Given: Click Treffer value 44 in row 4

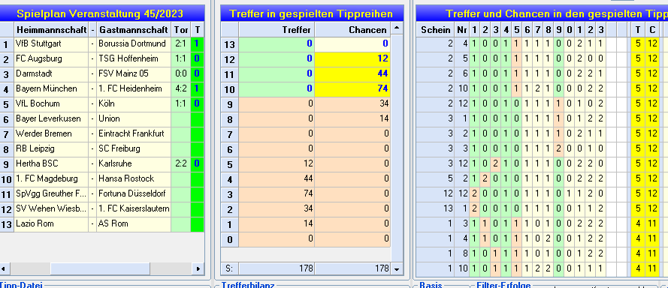Looking at the screenshot, I should (277, 178).
